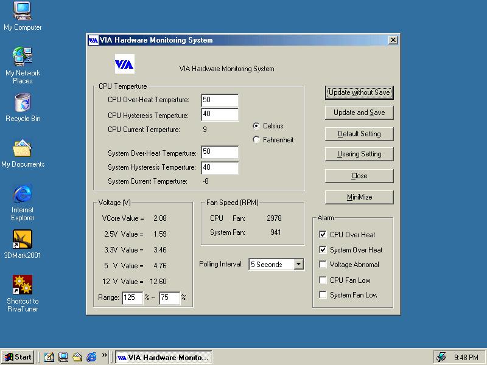
Task: Click the Update and Save button
Action: click(359, 113)
